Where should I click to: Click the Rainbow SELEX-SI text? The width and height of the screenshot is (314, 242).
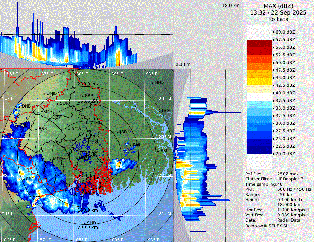pos(266,226)
